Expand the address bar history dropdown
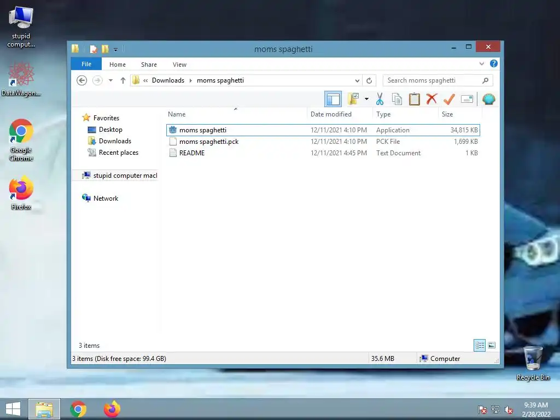This screenshot has height=420, width=560. [x=357, y=81]
